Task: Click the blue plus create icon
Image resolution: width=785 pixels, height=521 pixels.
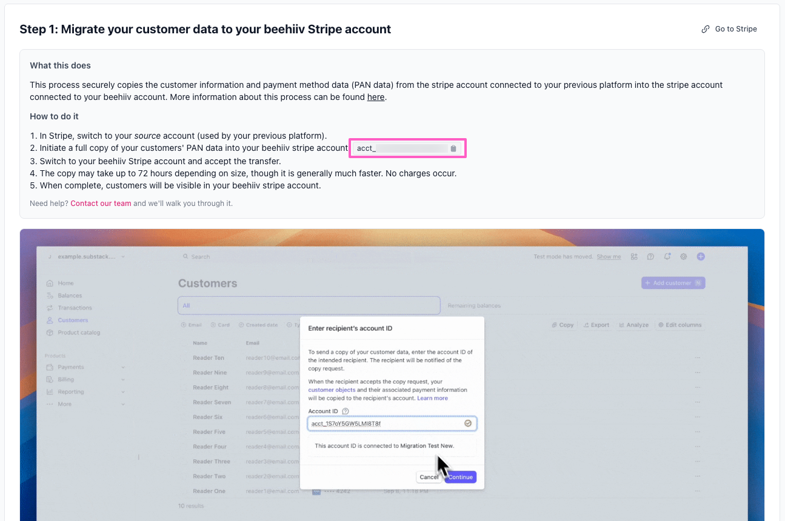Action: (701, 257)
